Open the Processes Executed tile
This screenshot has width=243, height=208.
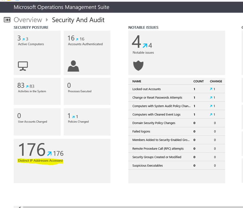(87, 91)
